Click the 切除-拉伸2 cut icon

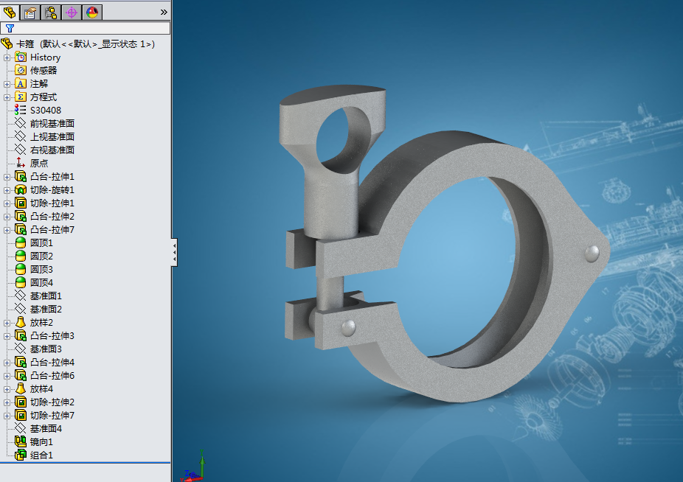pyautogui.click(x=21, y=402)
